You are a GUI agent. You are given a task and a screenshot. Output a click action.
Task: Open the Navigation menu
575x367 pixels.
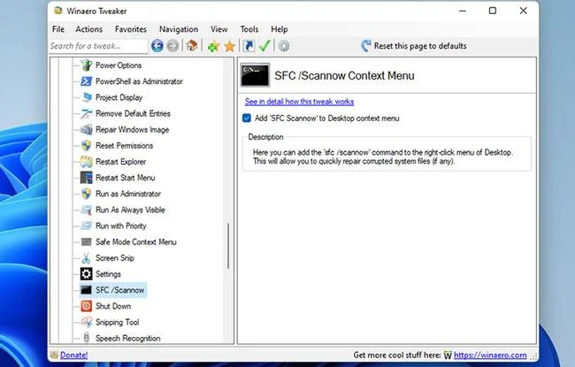179,29
